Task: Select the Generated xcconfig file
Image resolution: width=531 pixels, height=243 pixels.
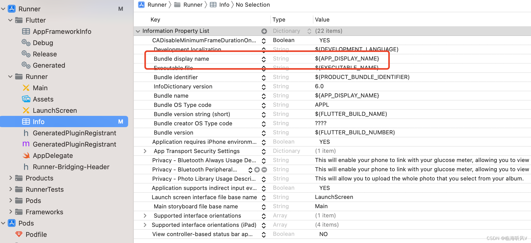Action: [x=49, y=65]
